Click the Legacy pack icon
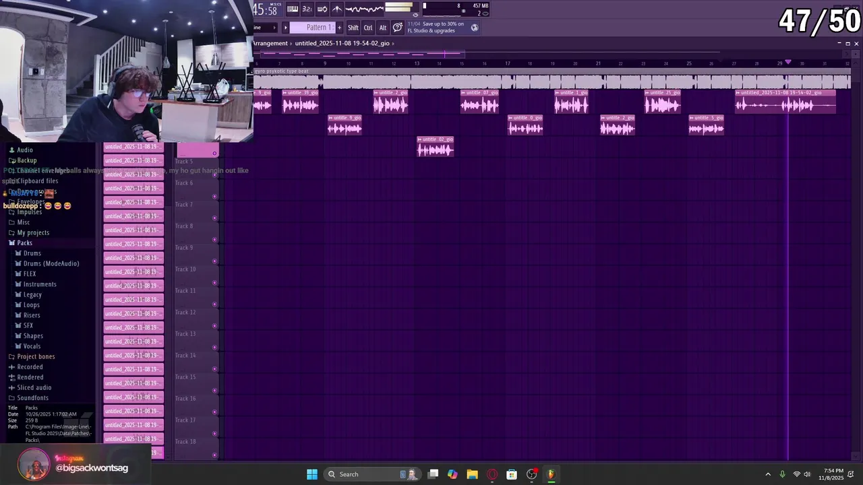This screenshot has width=863, height=485. [x=18, y=294]
